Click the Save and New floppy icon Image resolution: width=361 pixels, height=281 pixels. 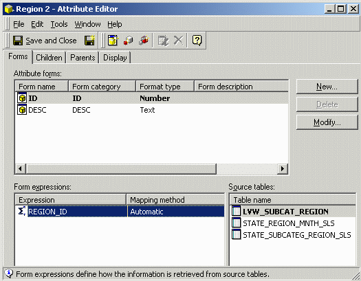(90, 41)
